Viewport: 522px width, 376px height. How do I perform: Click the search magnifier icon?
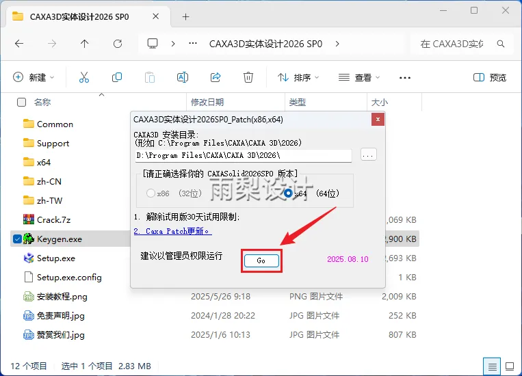(500, 44)
